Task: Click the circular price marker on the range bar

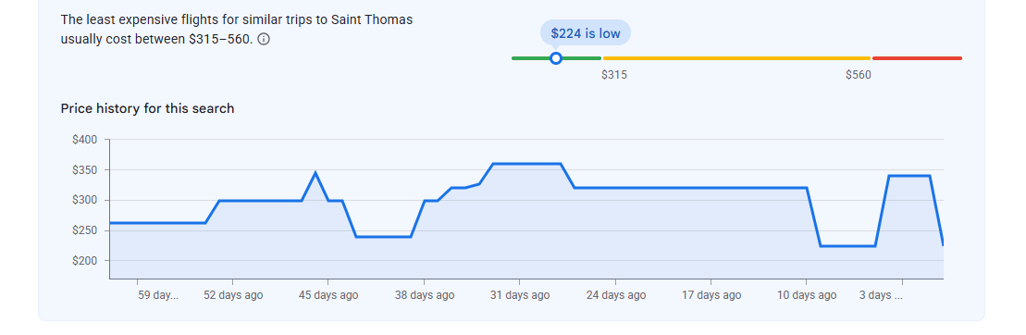Action: tap(555, 58)
